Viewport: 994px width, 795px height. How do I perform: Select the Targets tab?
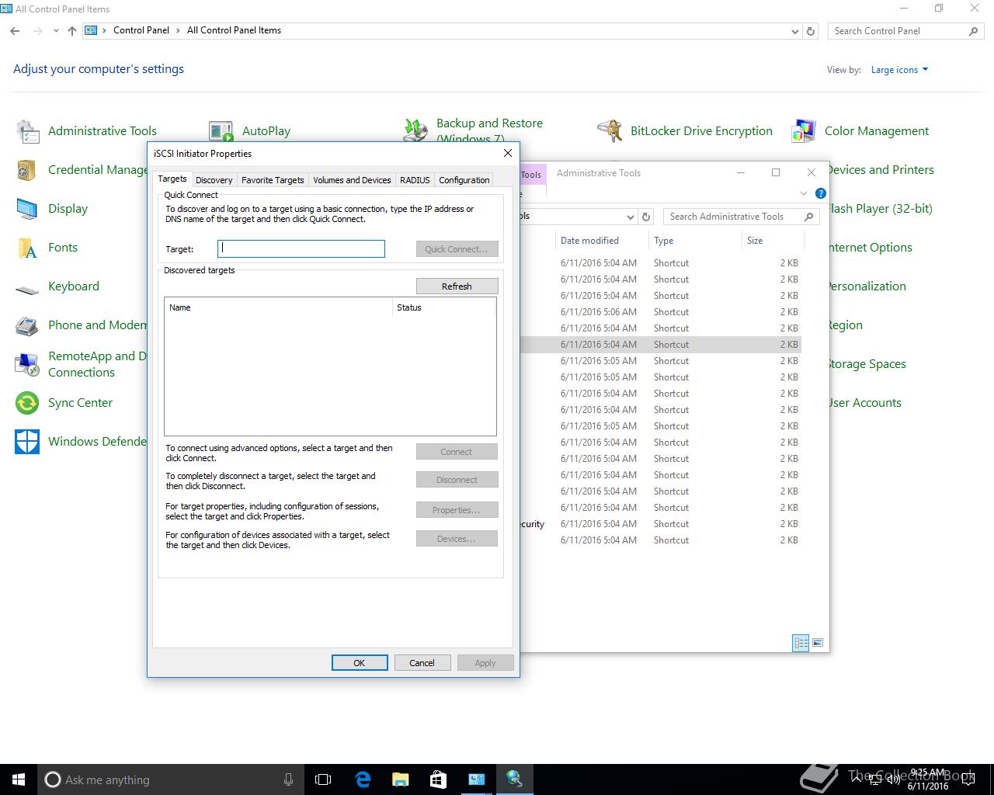tap(172, 179)
